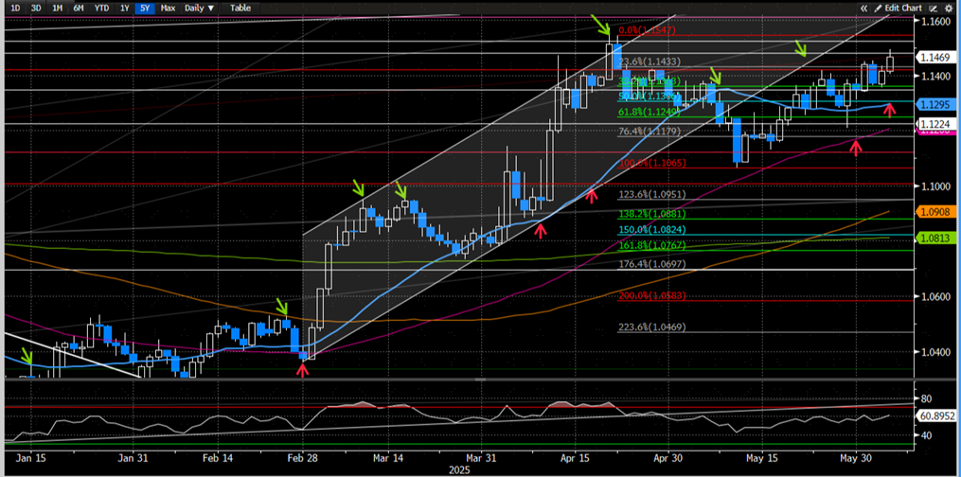Switch to the 1M range
Screen dimensions: 961x477
coord(57,8)
